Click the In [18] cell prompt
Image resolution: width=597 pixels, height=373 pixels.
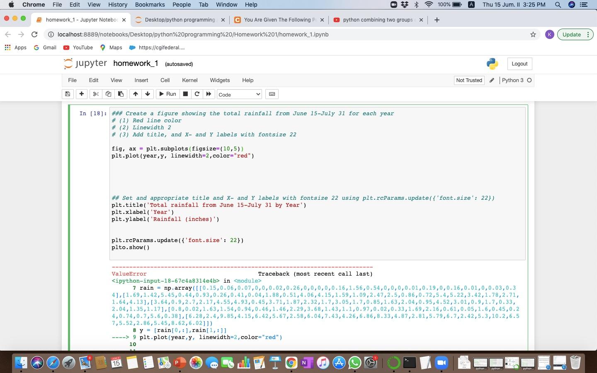(x=93, y=113)
